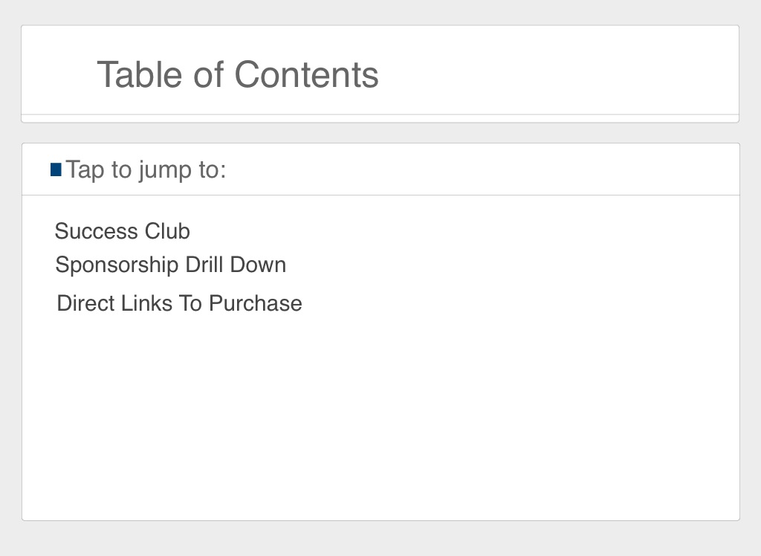This screenshot has height=556, width=761.
Task: Click the word "Club" in the first link
Action: pyautogui.click(x=167, y=231)
